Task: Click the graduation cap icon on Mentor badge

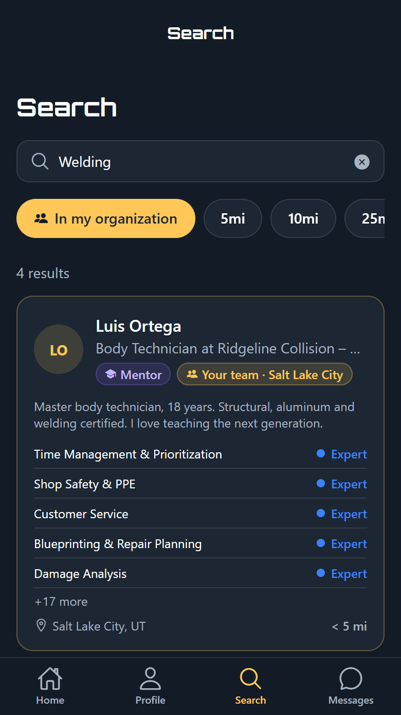Action: click(111, 374)
